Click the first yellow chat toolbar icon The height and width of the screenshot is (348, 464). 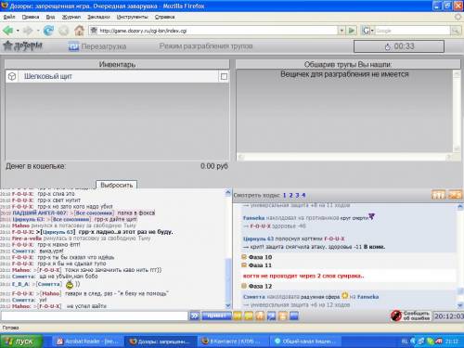[238, 316]
